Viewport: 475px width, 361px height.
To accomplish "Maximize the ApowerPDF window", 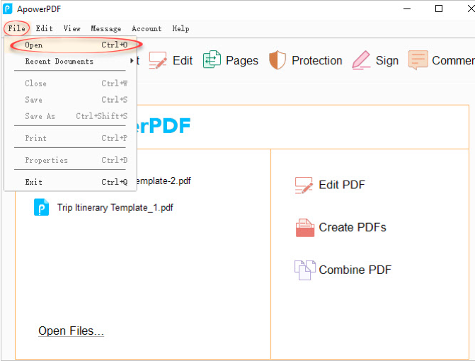I will [x=439, y=8].
